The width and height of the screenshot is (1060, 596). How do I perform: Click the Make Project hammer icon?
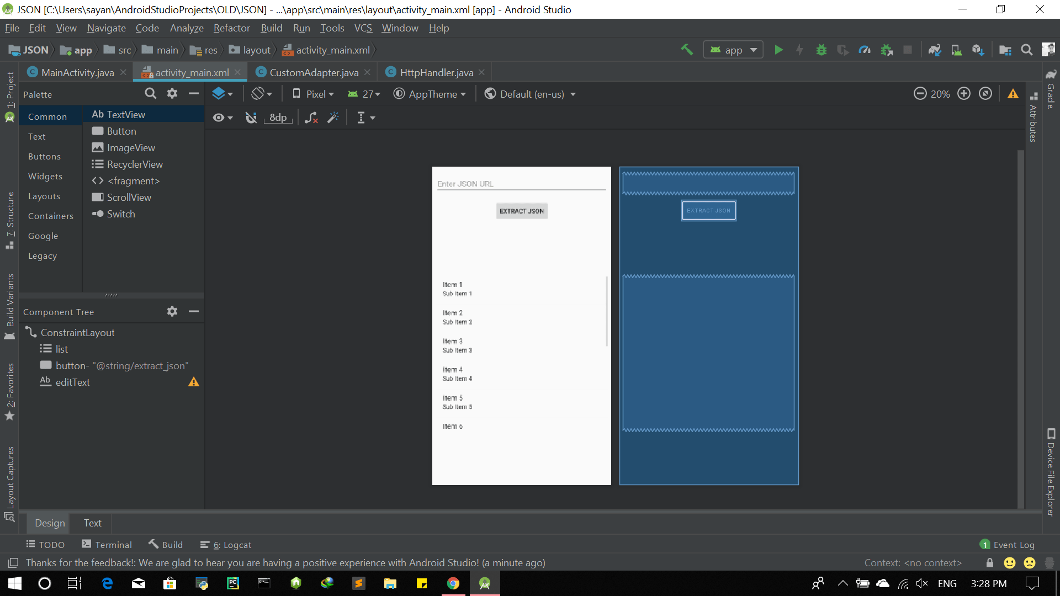[687, 50]
